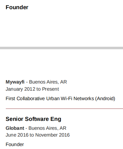This screenshot has width=123, height=149.
Task: Click the thin red divider line
Action: pos(64,108)
